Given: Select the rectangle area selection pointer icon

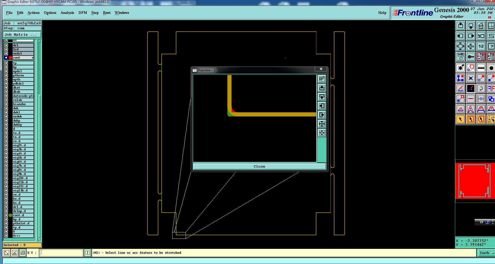Looking at the screenshot, I should pos(471,119).
